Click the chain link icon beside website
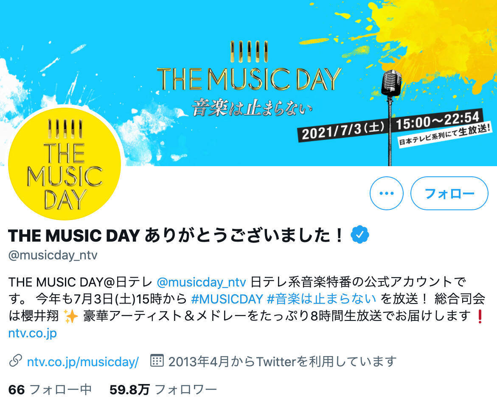Screen dimensions: 497x401 15,361
